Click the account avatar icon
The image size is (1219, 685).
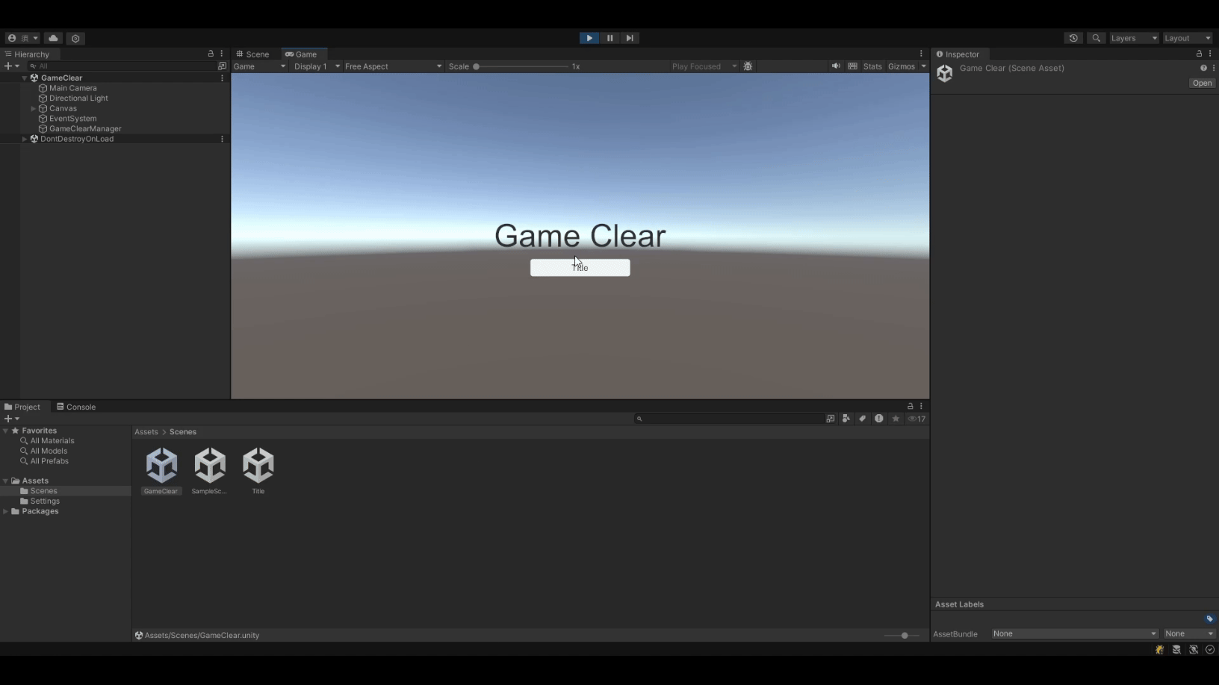click(11, 38)
